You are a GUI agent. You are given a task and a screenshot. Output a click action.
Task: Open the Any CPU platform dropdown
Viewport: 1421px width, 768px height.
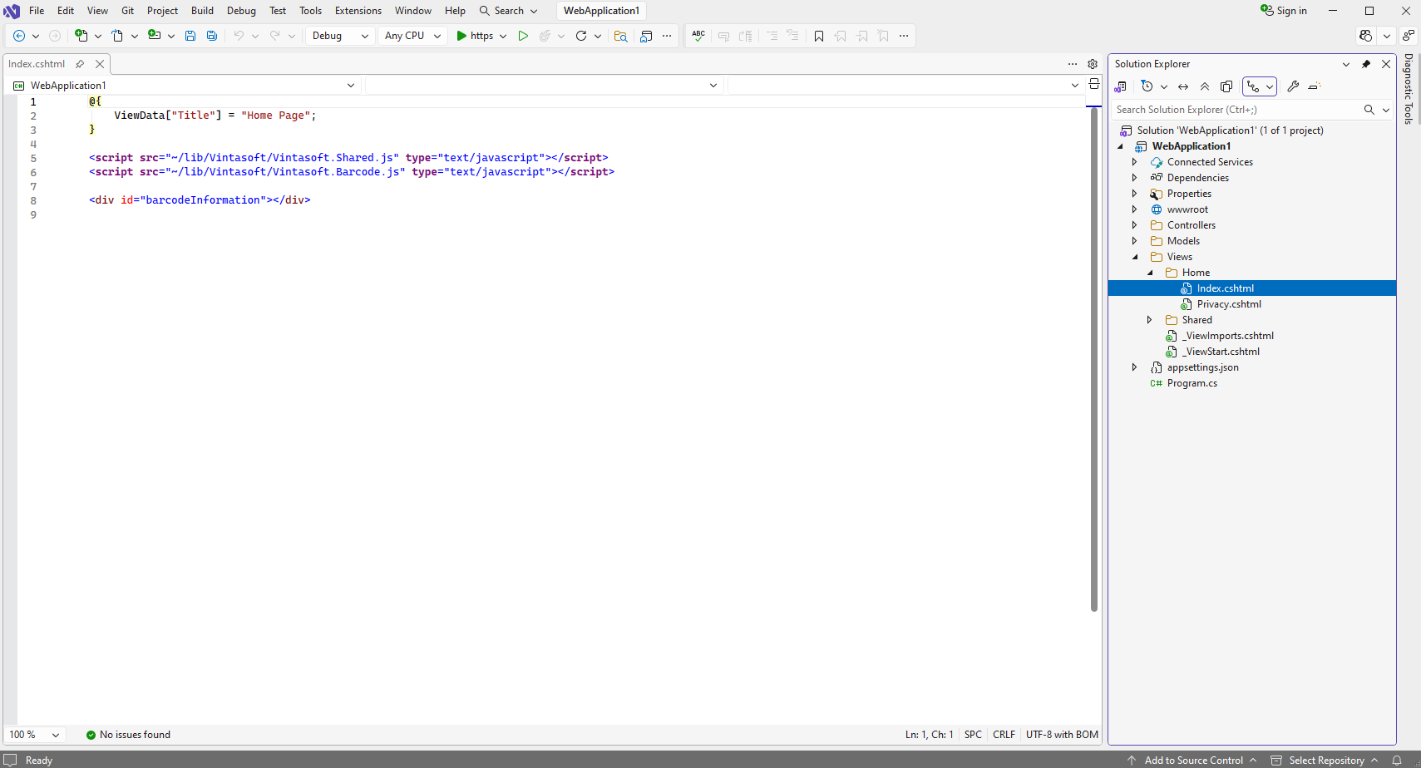coord(412,36)
